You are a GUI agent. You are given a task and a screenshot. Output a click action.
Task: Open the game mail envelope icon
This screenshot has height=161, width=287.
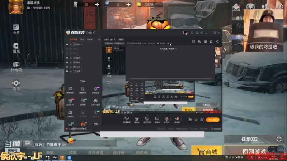tap(236, 7)
